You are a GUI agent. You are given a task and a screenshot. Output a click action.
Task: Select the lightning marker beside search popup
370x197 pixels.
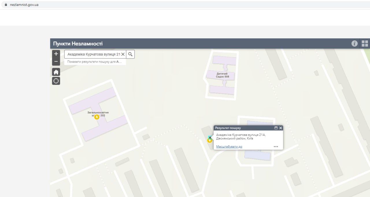click(210, 141)
